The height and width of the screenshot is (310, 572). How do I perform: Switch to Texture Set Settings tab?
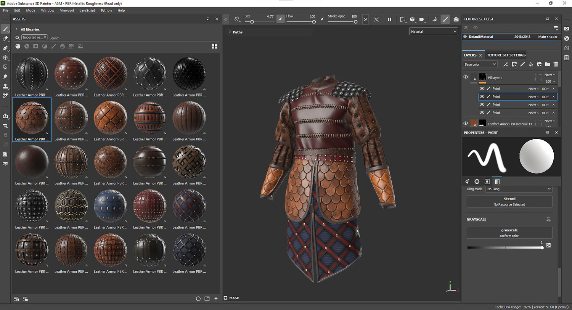(x=506, y=55)
